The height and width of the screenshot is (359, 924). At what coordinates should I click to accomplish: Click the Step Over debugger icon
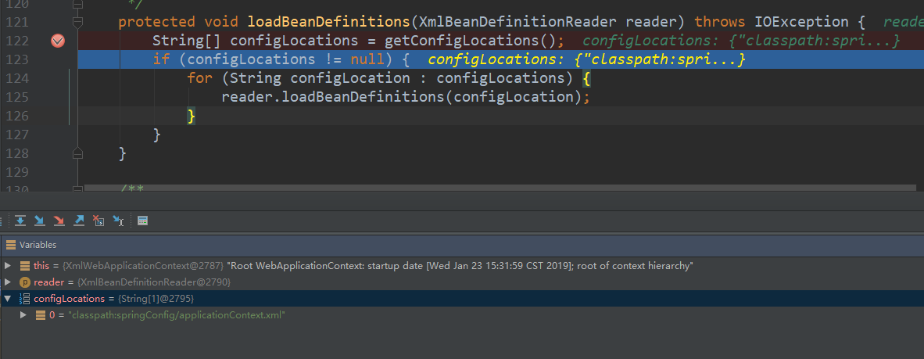pos(20,221)
